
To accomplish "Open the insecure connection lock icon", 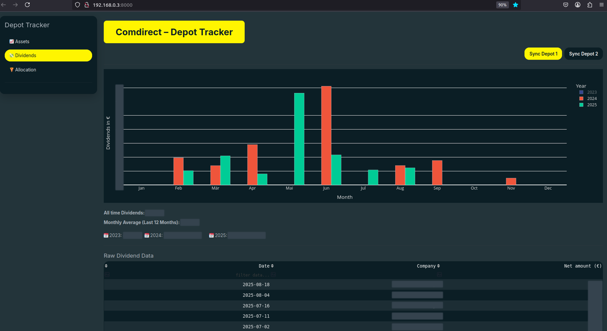I will coord(86,5).
